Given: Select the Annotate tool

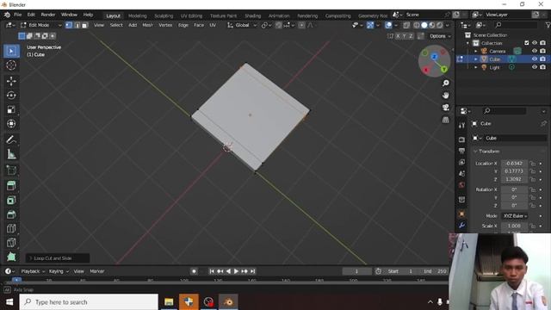Looking at the screenshot, I should (11, 139).
